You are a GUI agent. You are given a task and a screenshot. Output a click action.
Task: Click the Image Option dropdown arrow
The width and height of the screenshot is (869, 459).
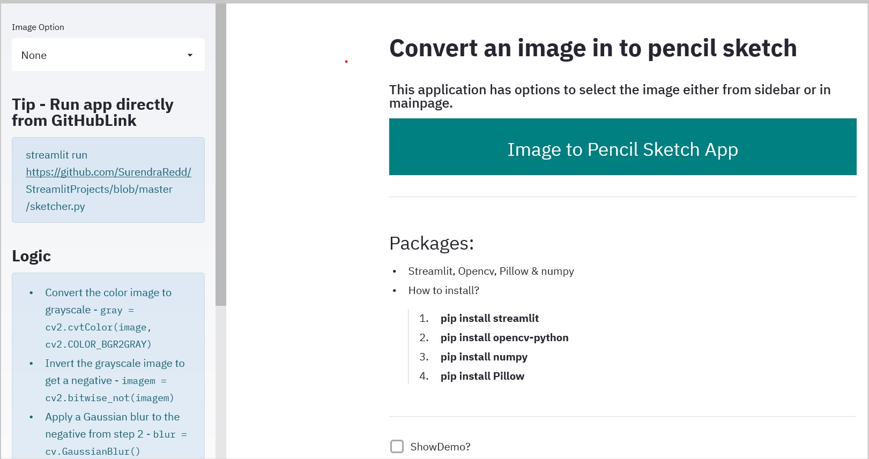click(x=190, y=55)
